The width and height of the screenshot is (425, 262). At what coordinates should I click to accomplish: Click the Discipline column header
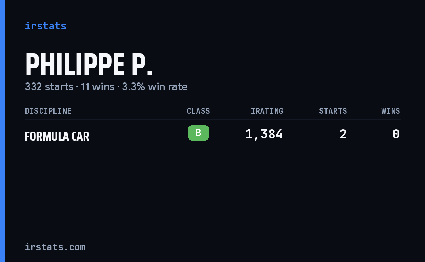[x=48, y=111]
